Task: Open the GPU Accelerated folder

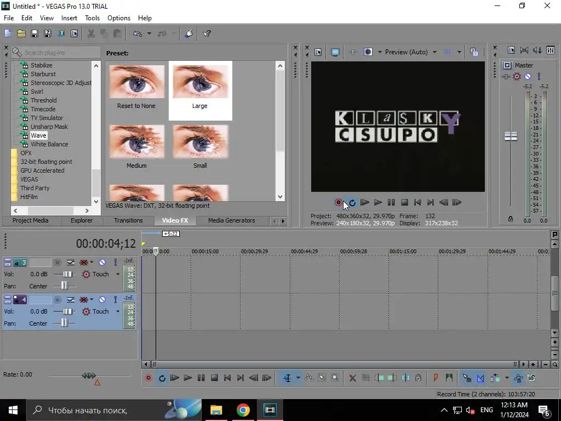Action: point(42,171)
